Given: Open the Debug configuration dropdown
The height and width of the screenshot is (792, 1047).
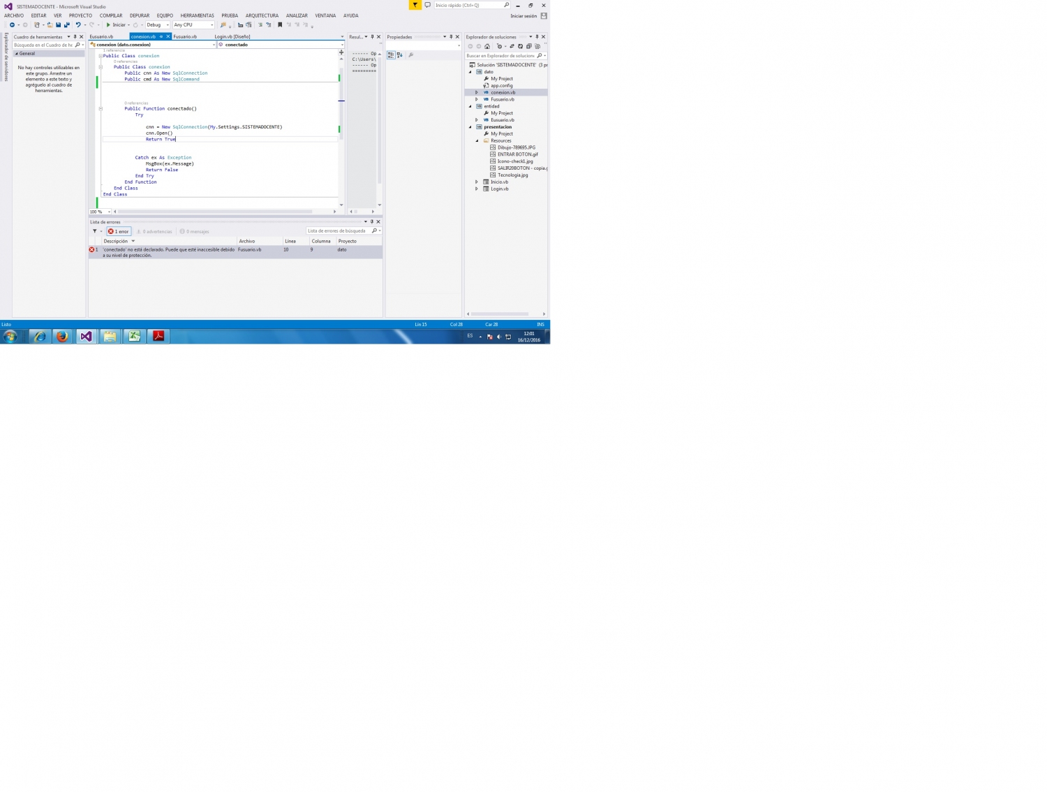Looking at the screenshot, I should click(x=158, y=25).
